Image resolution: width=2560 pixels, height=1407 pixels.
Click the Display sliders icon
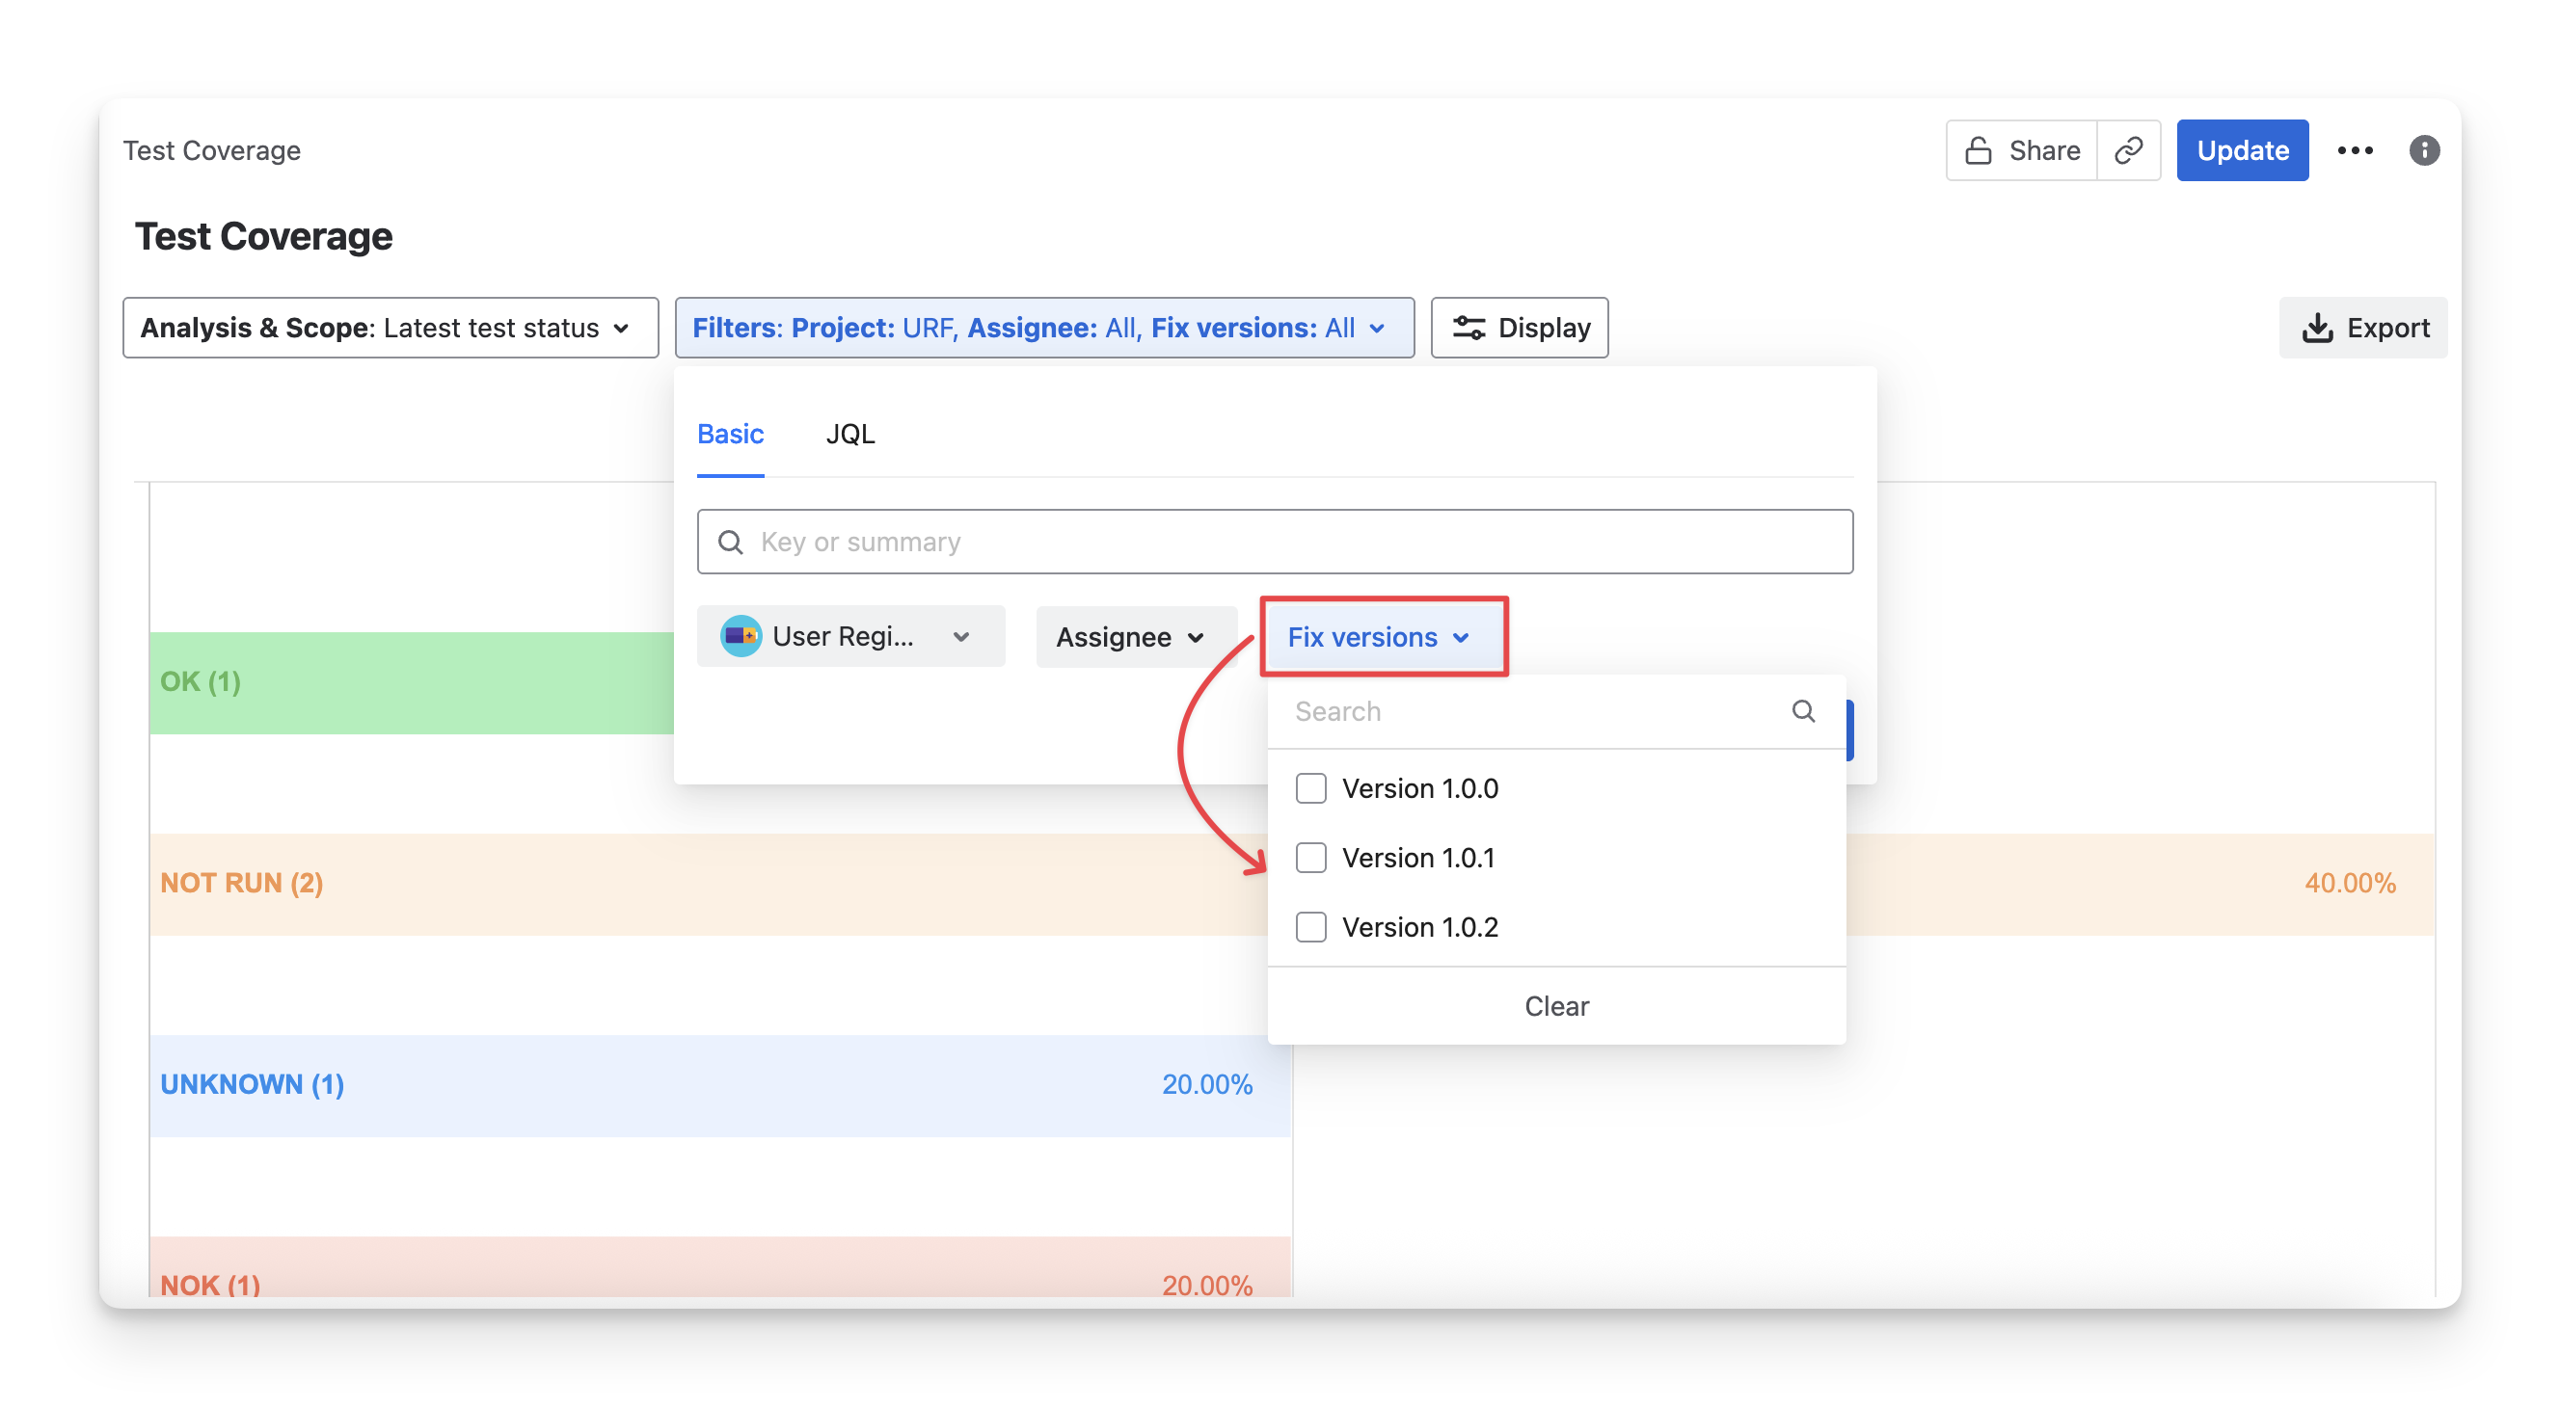pos(1469,328)
